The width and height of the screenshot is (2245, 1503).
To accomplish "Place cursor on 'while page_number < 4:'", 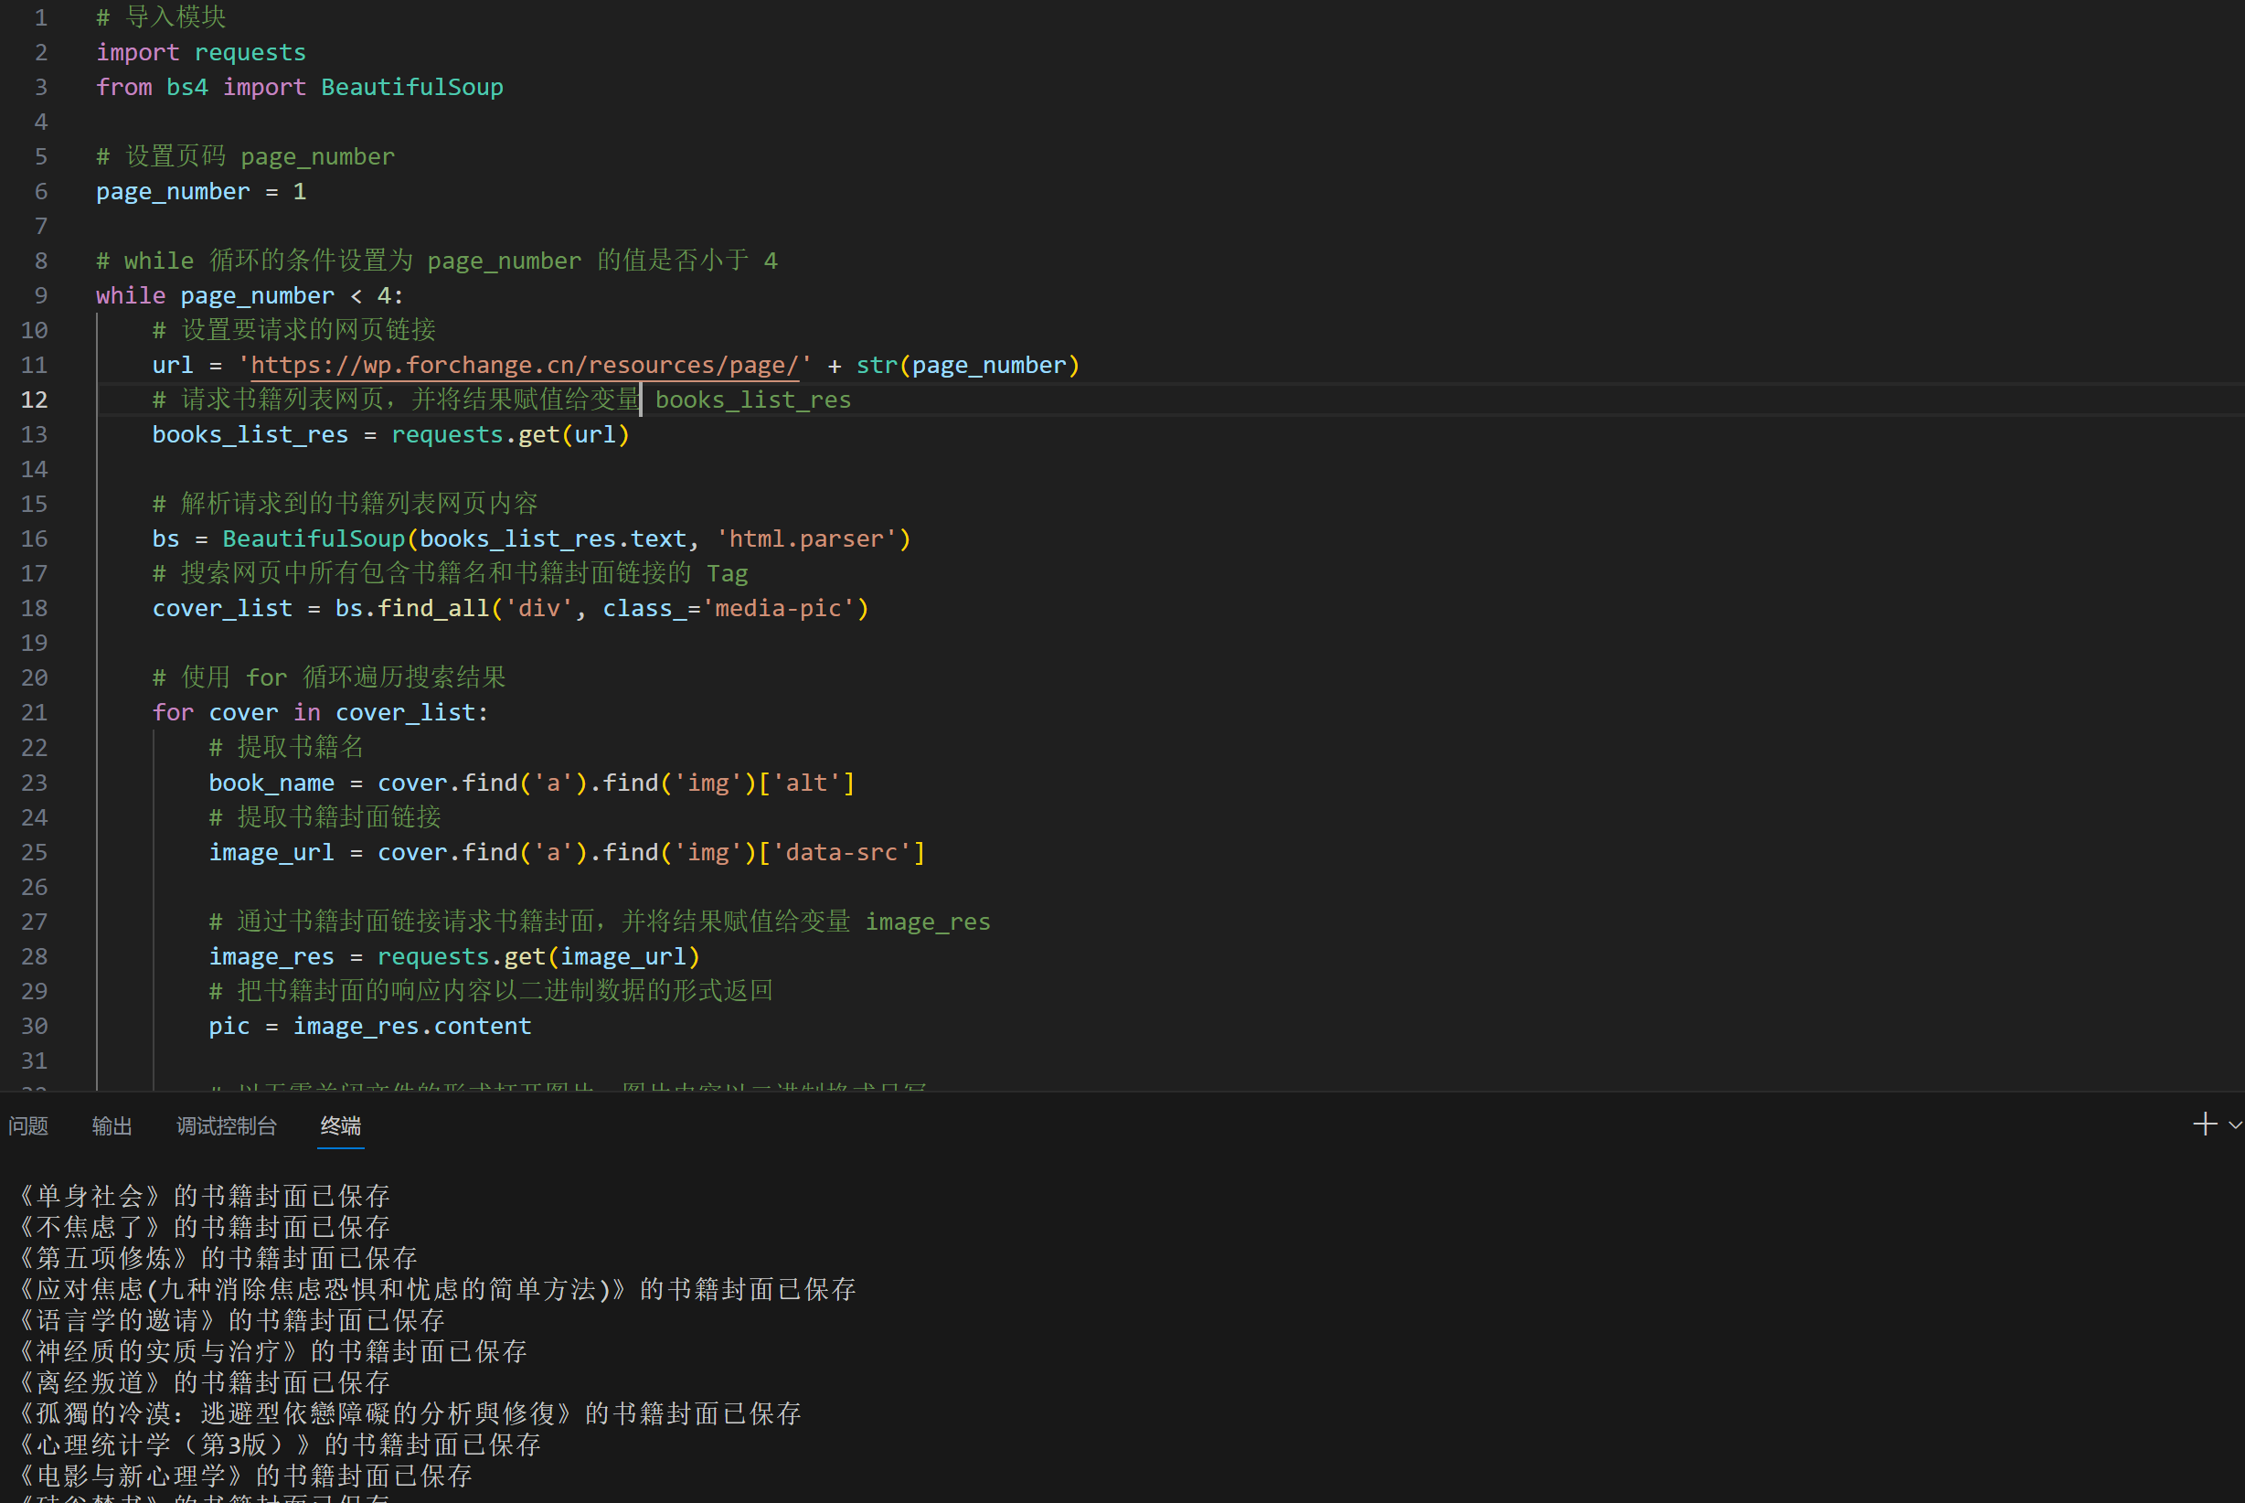I will point(250,295).
